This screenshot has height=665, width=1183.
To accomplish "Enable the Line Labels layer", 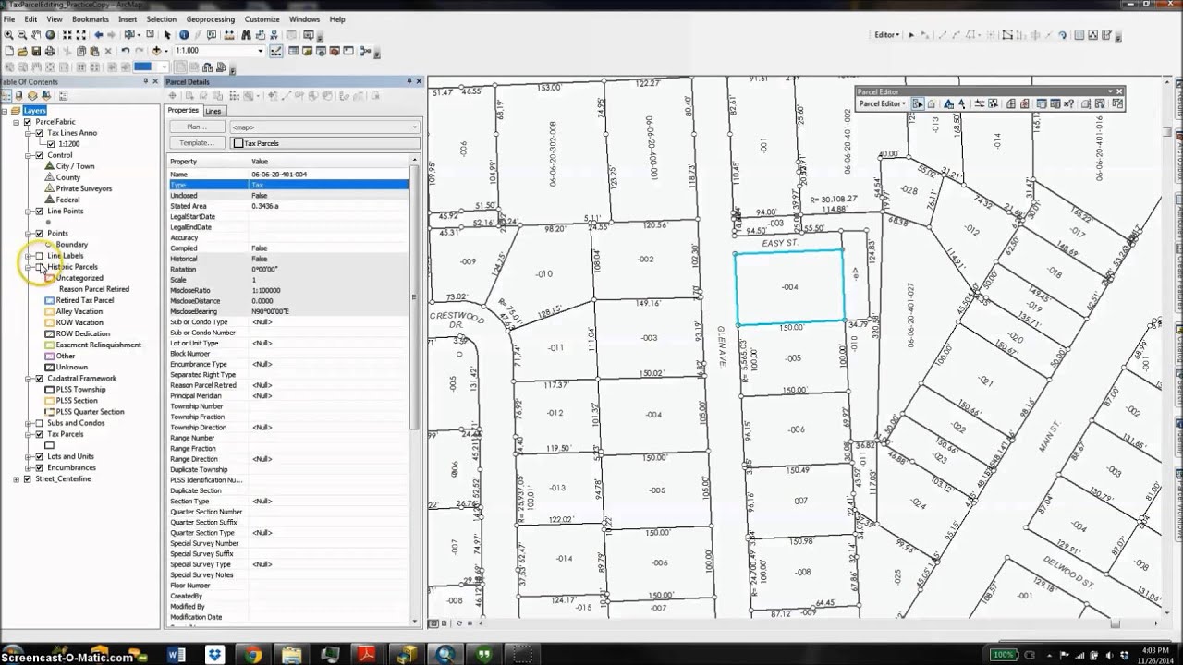I will 39,256.
